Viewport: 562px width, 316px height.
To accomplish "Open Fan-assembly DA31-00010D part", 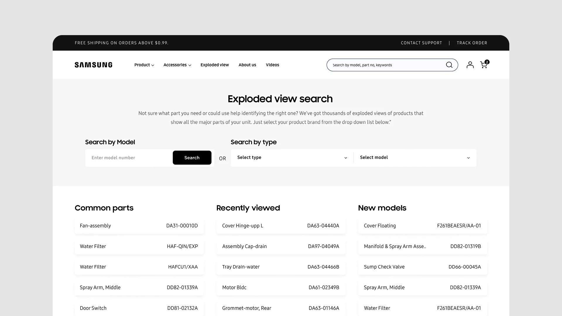I will pyautogui.click(x=139, y=226).
